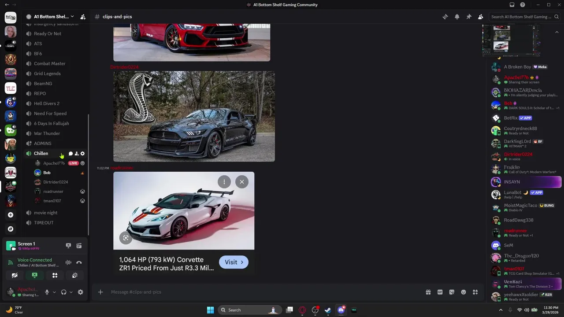The height and width of the screenshot is (317, 564).
Task: Collapse stream preview with the chevron arrow
Action: pos(557,32)
